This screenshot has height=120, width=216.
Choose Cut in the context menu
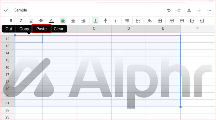9,29
